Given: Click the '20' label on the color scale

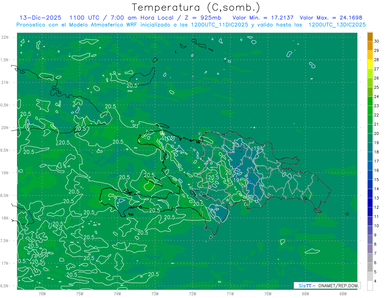Looking at the screenshot, I should (377, 133).
